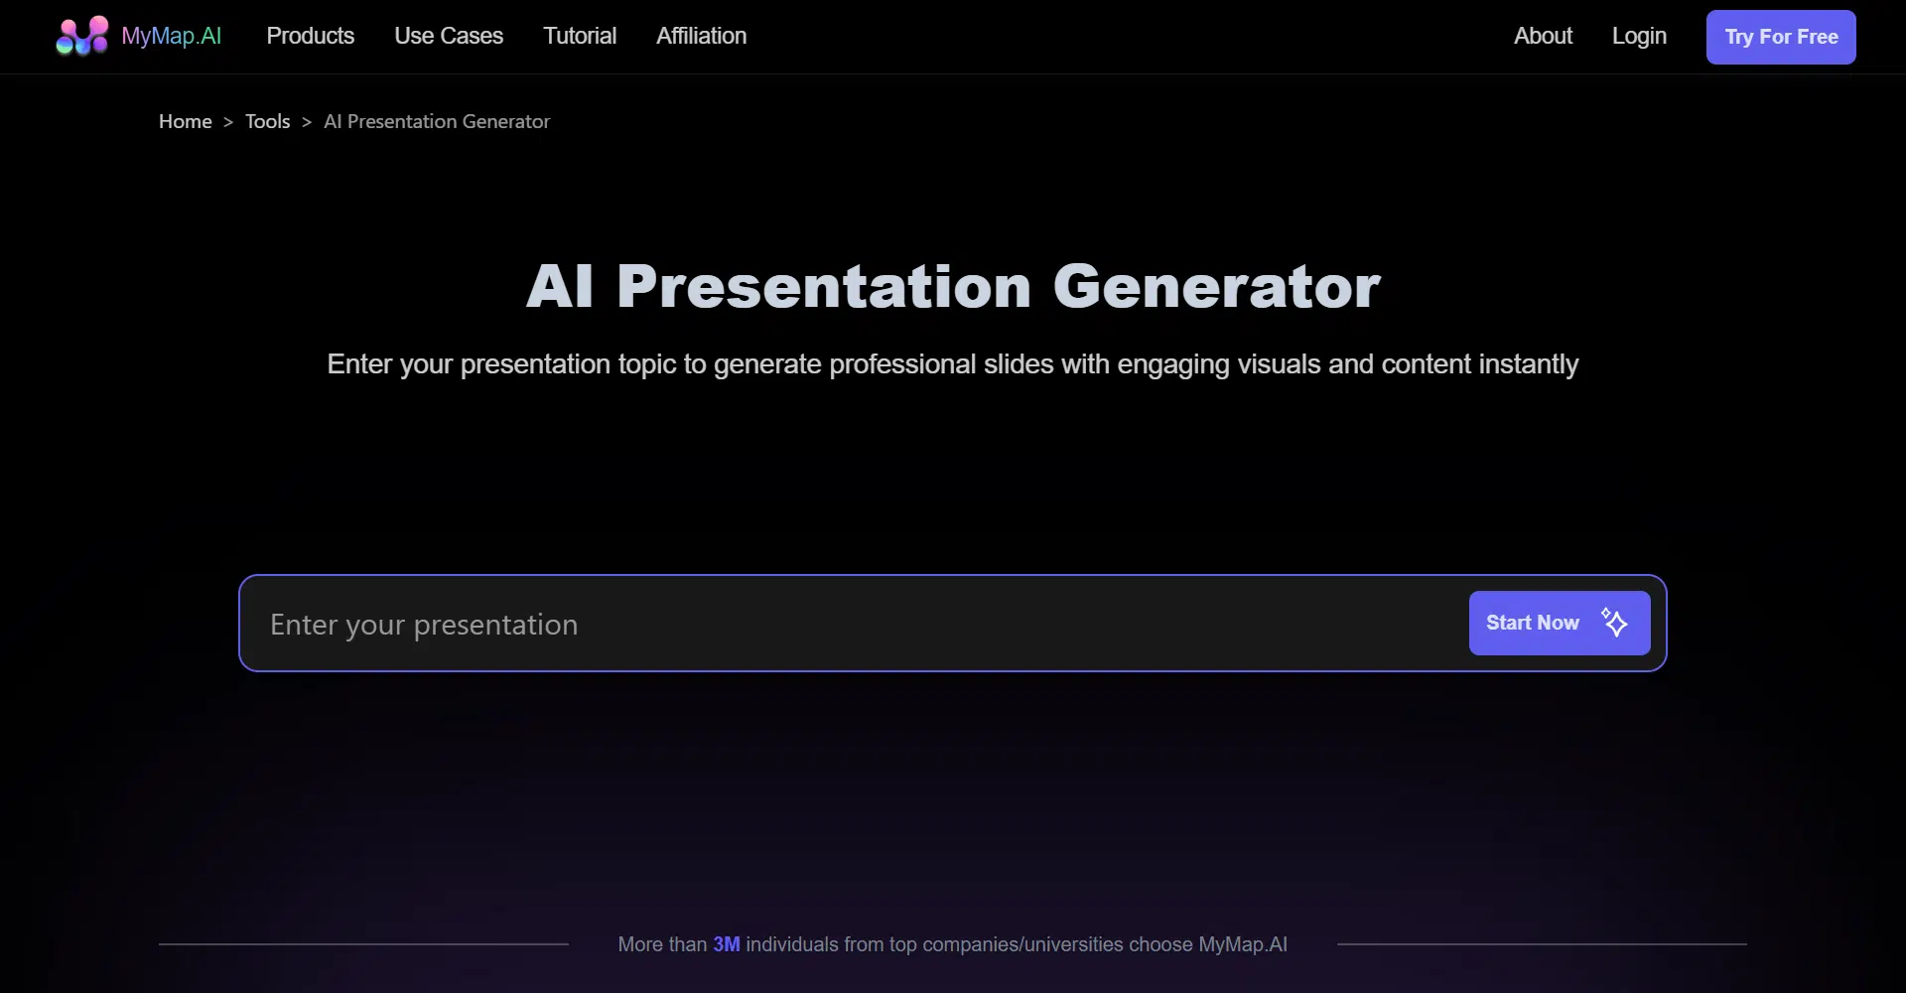1906x993 pixels.
Task: Click AI Presentation Generator breadcrumb item
Action: [x=437, y=122]
